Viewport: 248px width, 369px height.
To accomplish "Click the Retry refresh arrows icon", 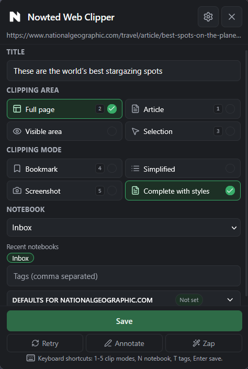I will 35,343.
